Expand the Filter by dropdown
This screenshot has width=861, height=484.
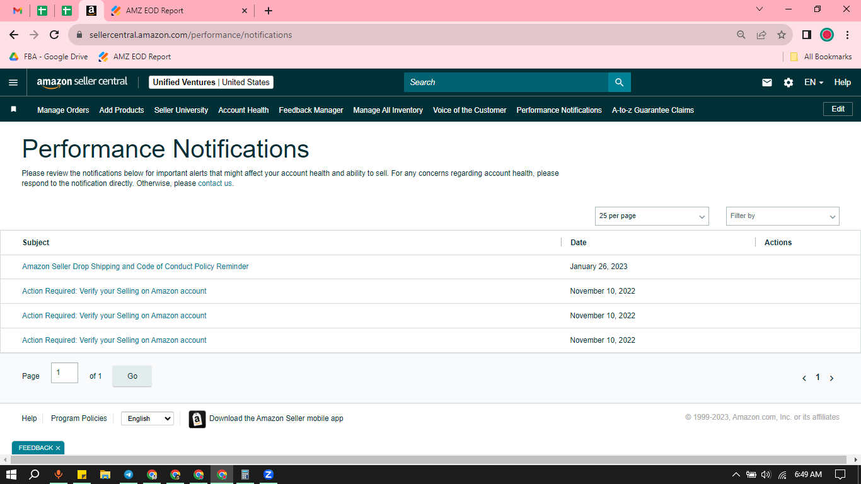783,216
